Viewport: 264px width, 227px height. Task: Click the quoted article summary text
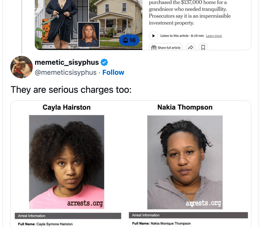click(190, 13)
